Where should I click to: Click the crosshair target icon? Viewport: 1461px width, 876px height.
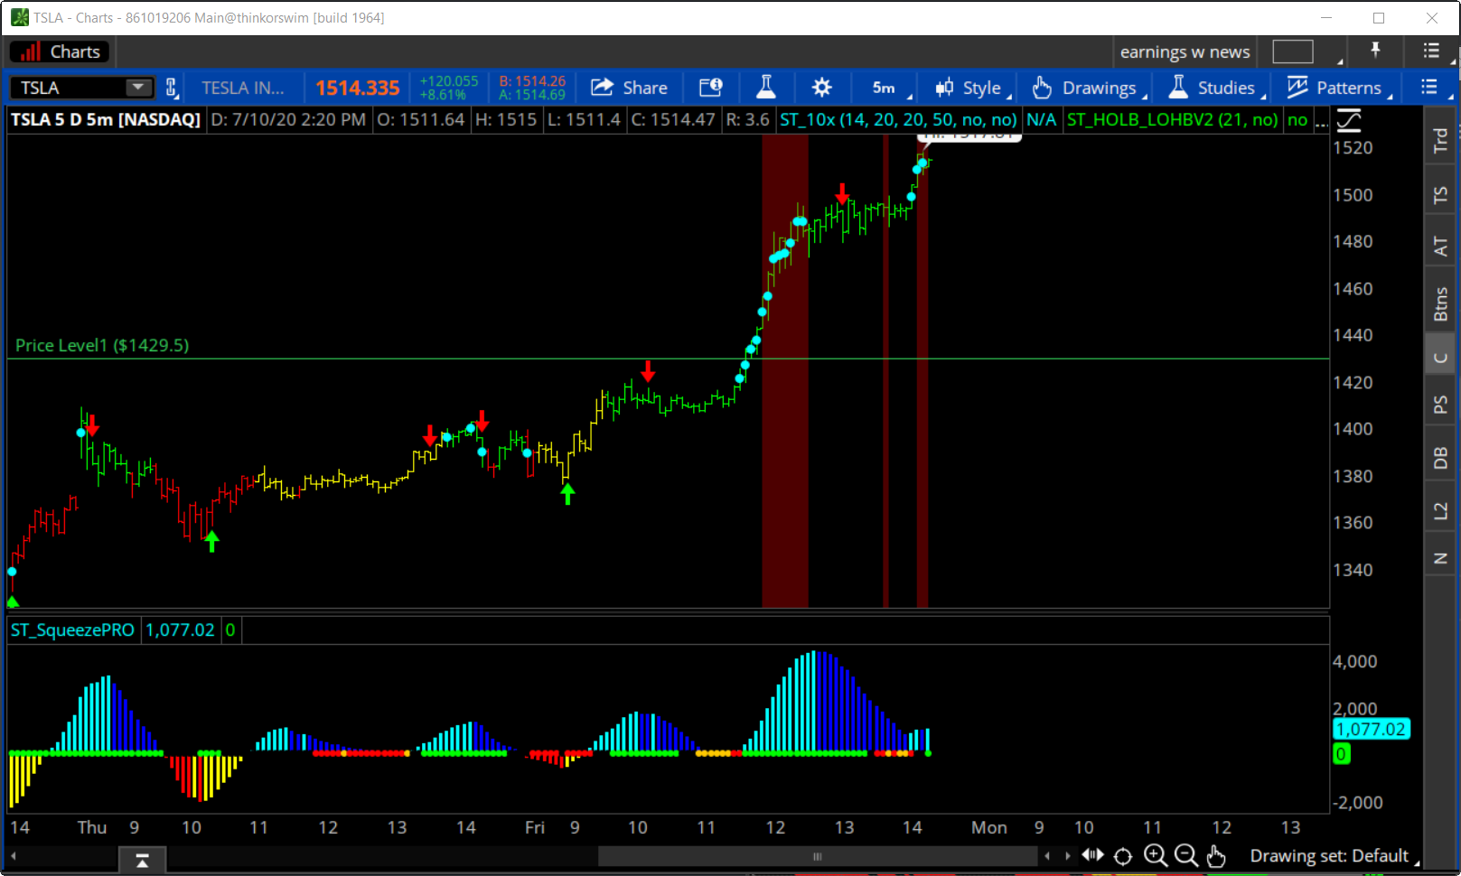(1123, 856)
